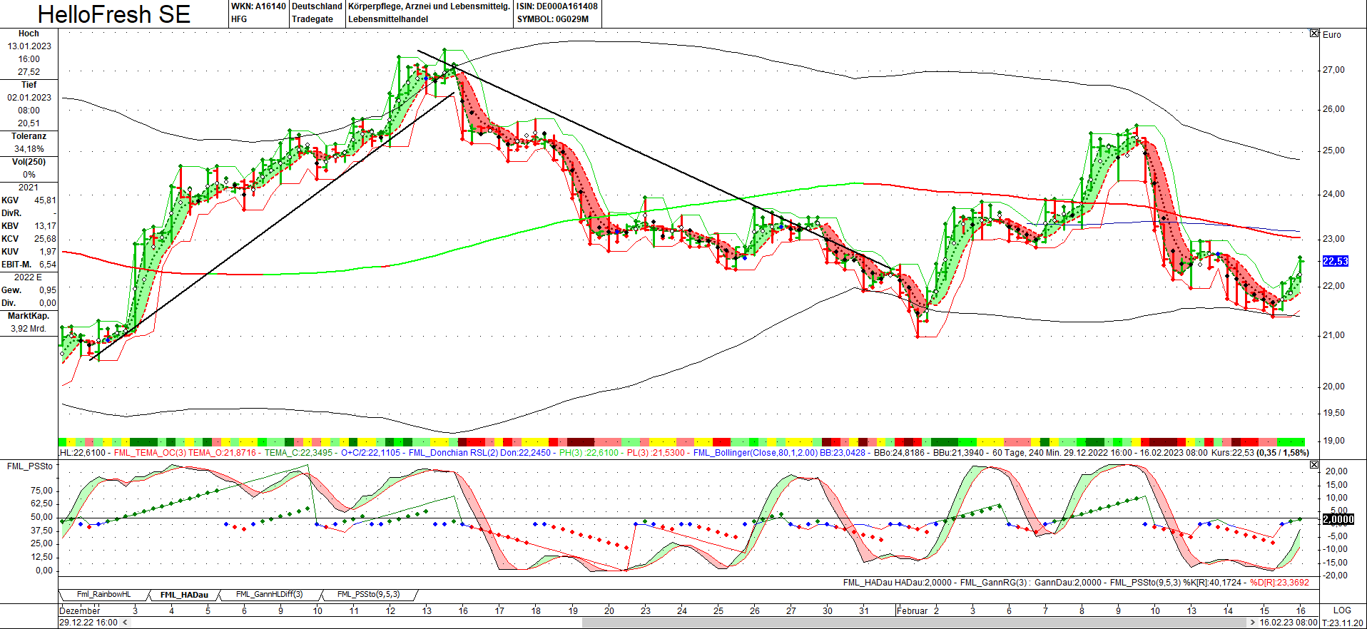The height and width of the screenshot is (629, 1367).
Task: Switch to the FML_PSSto(9,5,3) tab
Action: 368,595
